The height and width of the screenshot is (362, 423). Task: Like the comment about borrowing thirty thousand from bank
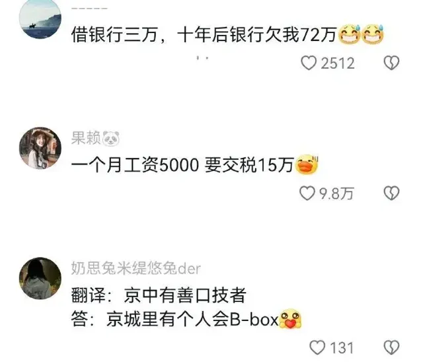[x=309, y=63]
